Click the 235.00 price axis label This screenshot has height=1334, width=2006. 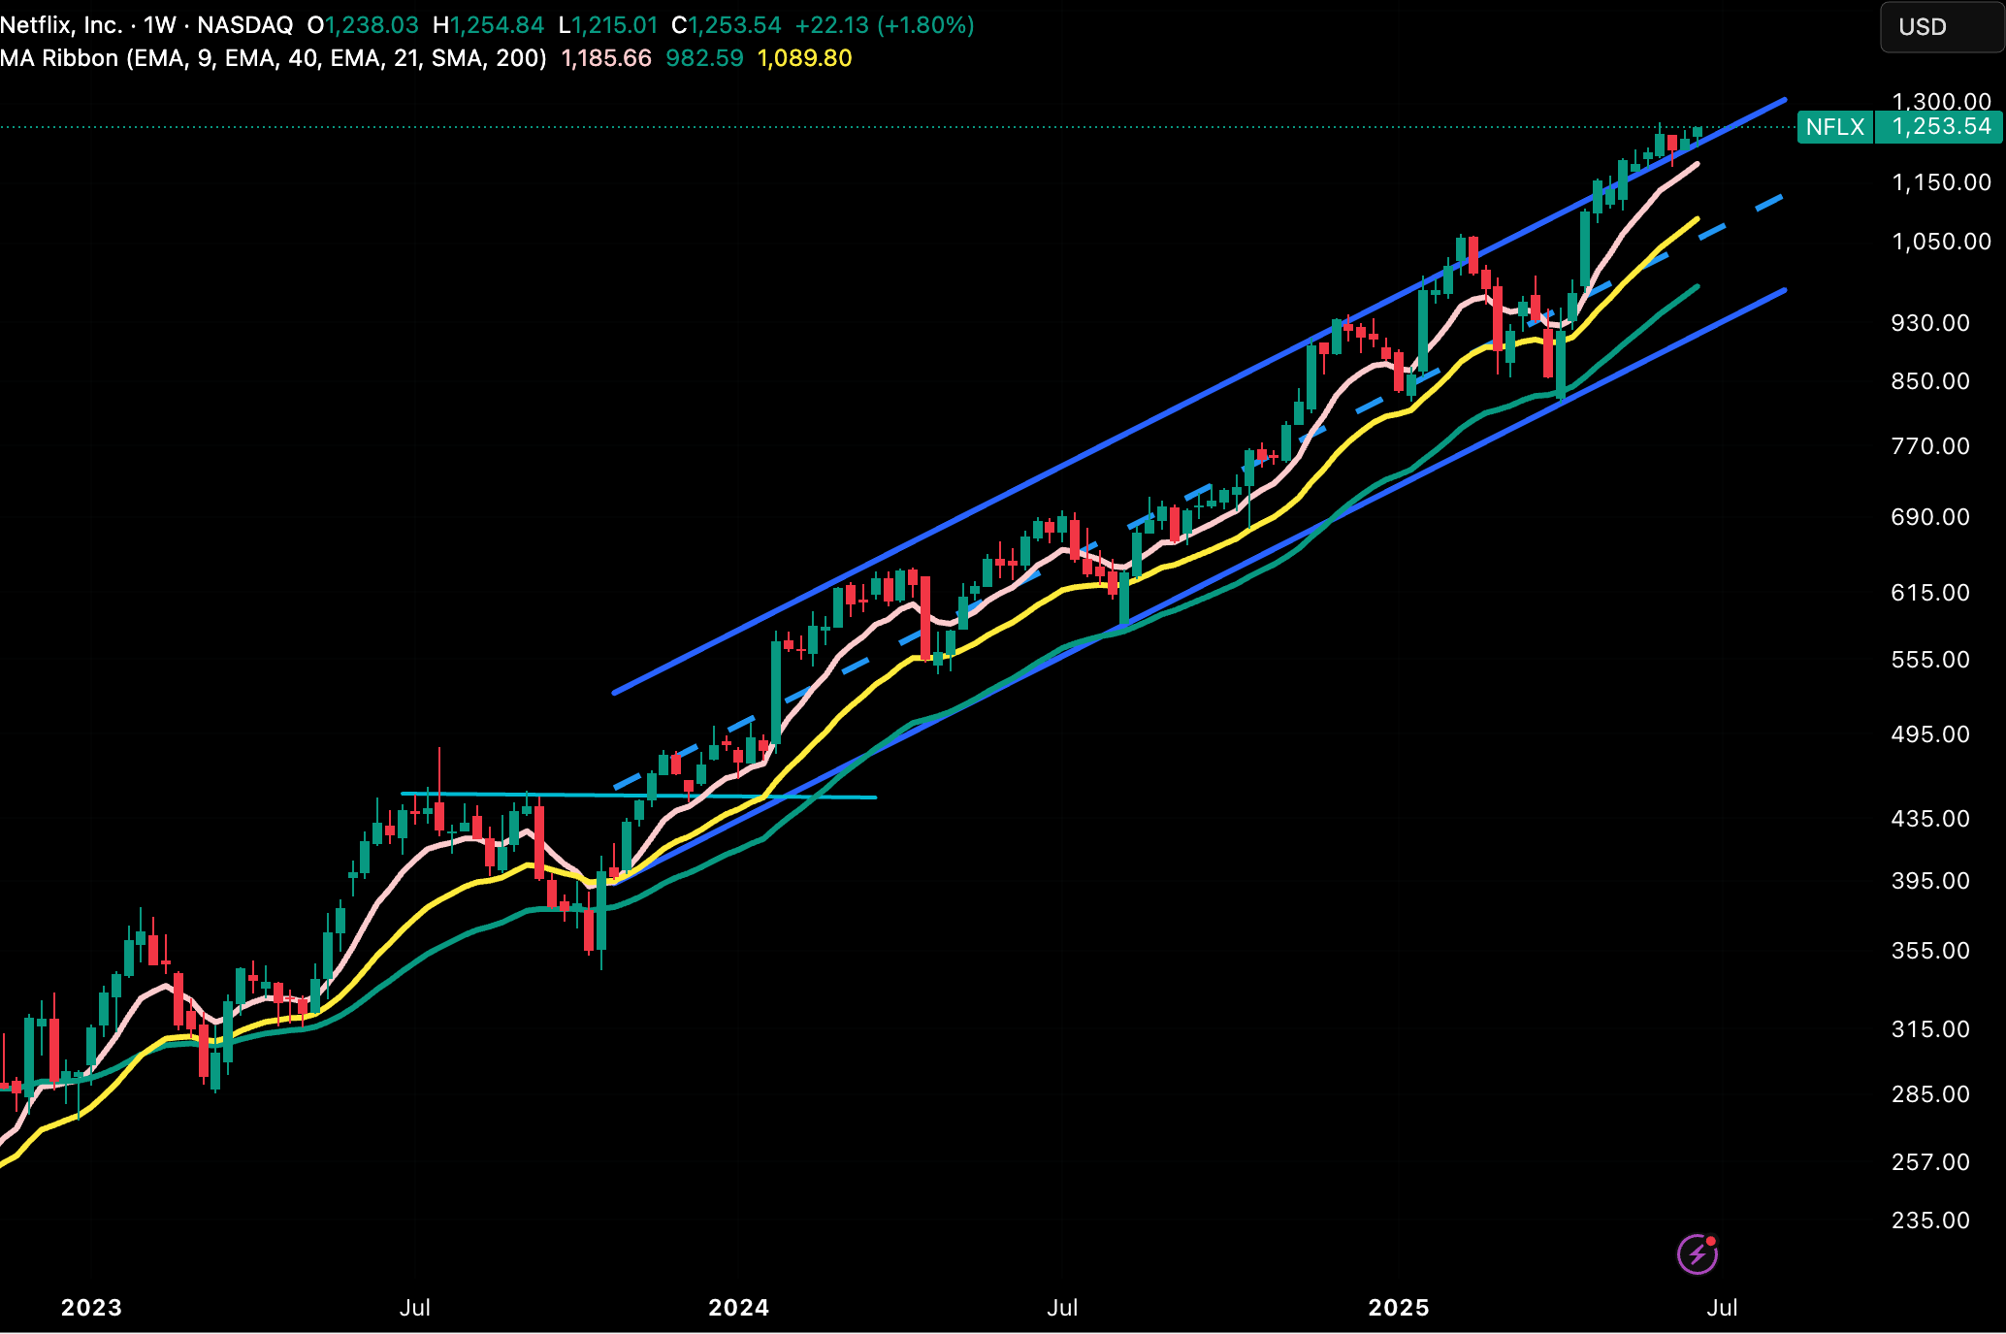coord(1930,1220)
